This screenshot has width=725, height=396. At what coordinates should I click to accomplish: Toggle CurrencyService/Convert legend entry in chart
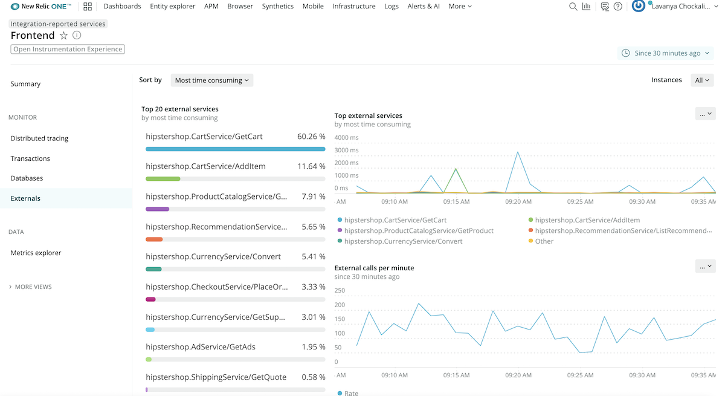(x=400, y=241)
